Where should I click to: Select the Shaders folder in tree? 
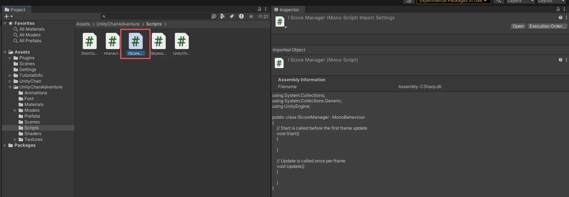tap(33, 134)
